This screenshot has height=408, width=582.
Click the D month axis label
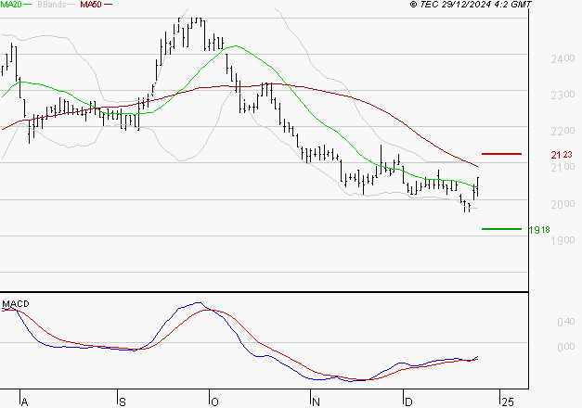click(408, 402)
